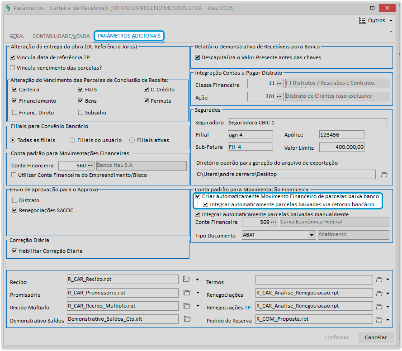402x351 pixels.
Task: Expand the Tipo Documento ABAT dropdown
Action: 311,235
